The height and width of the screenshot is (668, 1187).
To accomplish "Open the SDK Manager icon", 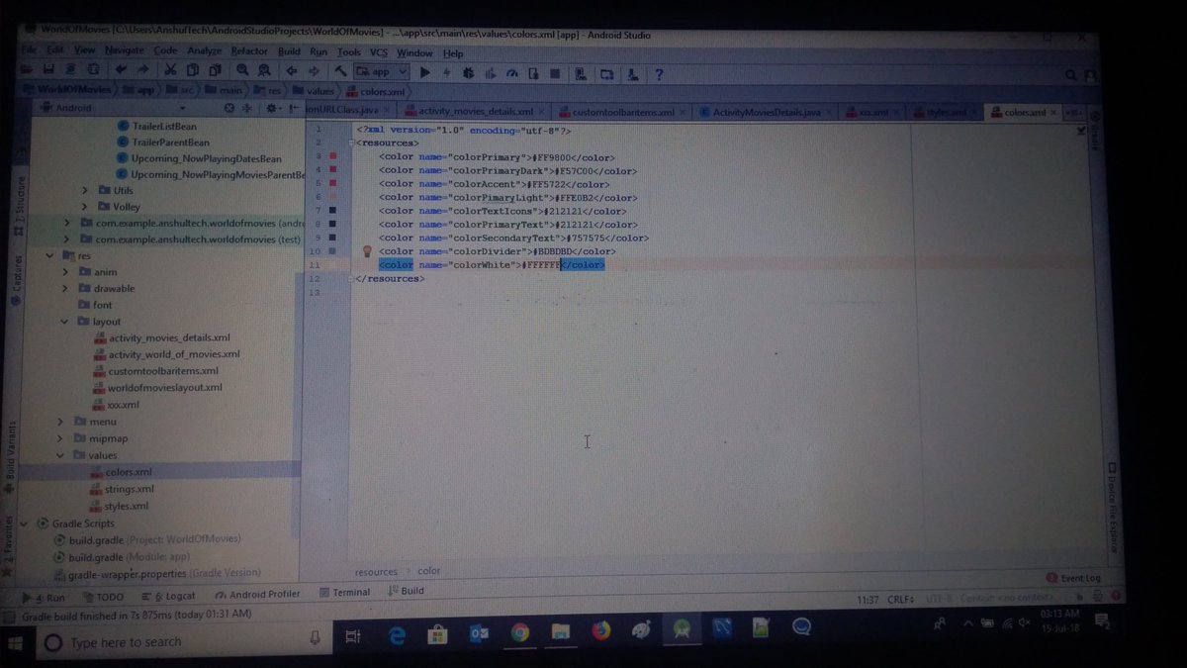I will [x=632, y=74].
